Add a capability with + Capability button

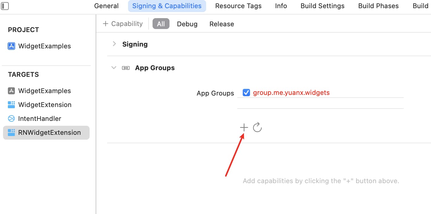123,24
